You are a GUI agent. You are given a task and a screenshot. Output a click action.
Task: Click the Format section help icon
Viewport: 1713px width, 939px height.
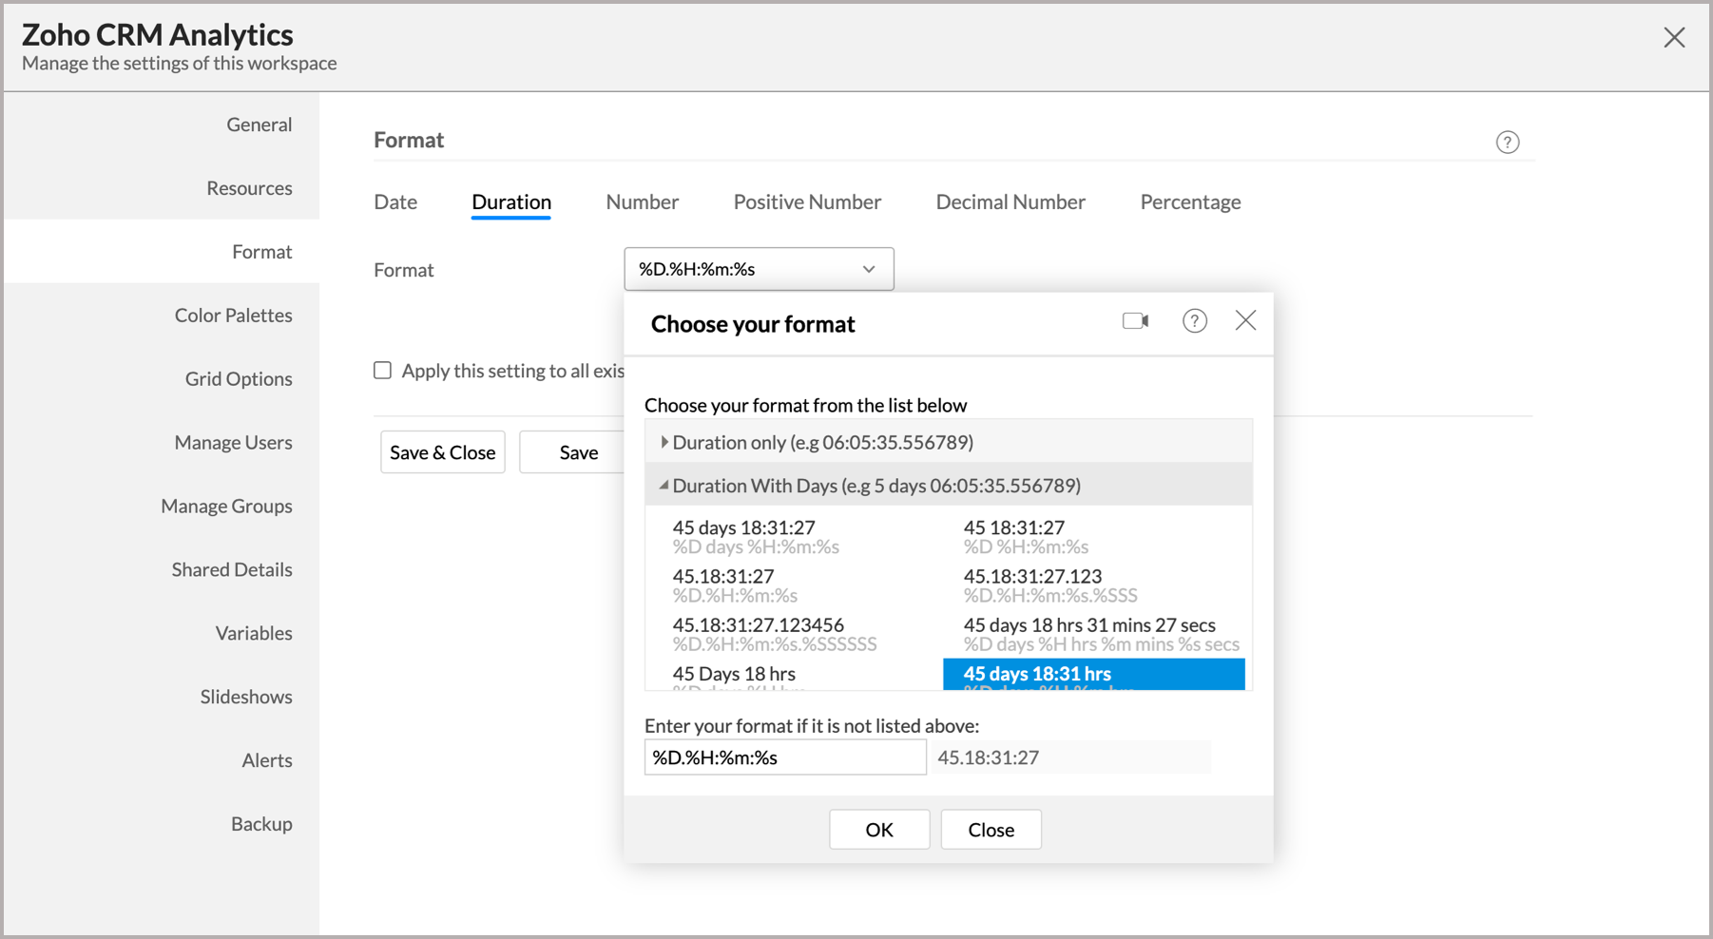pos(1507,143)
